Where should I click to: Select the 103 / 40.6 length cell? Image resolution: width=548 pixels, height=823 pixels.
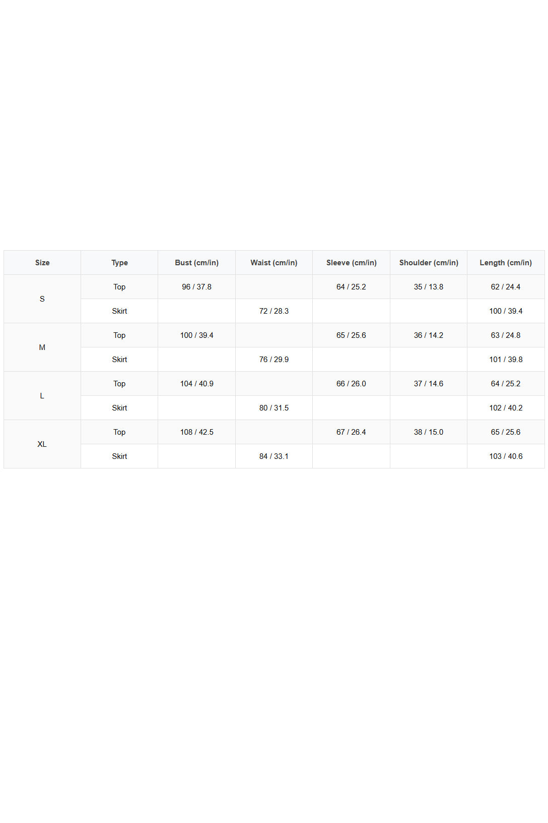pos(506,456)
